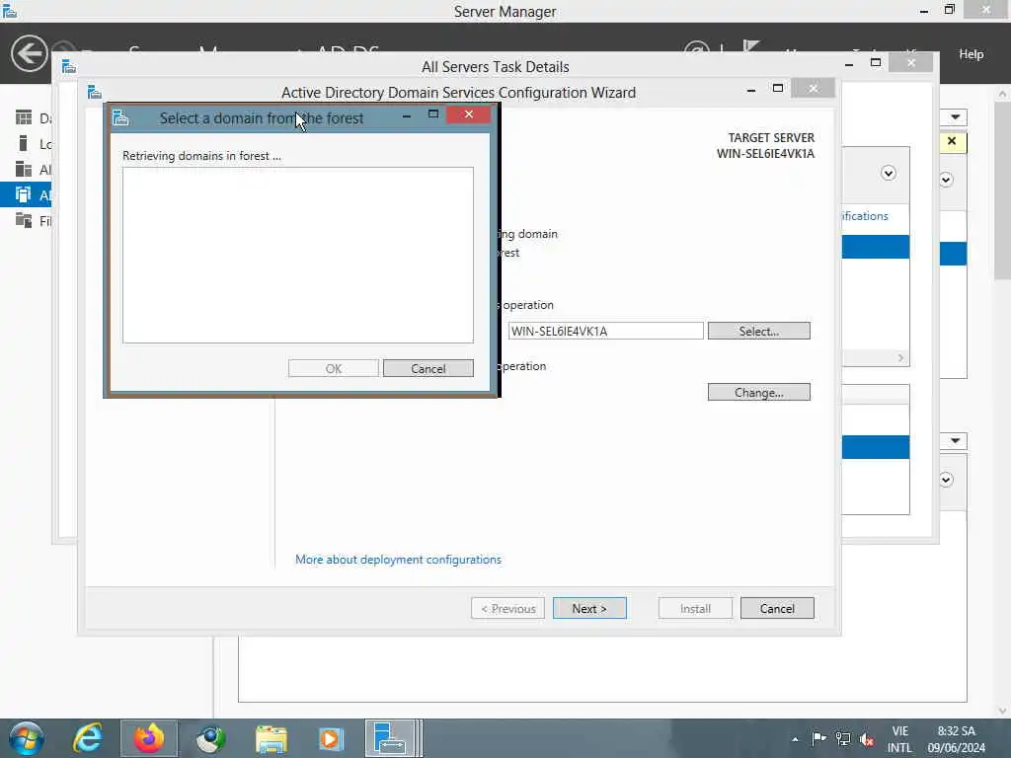Open the network tray icon

(x=843, y=738)
